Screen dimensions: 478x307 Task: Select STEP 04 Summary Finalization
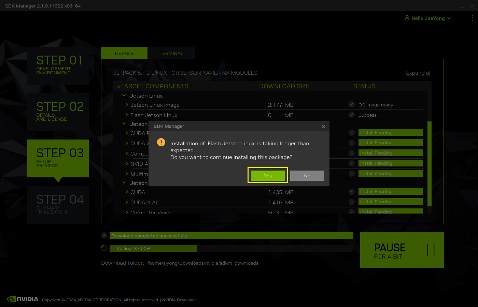point(58,205)
